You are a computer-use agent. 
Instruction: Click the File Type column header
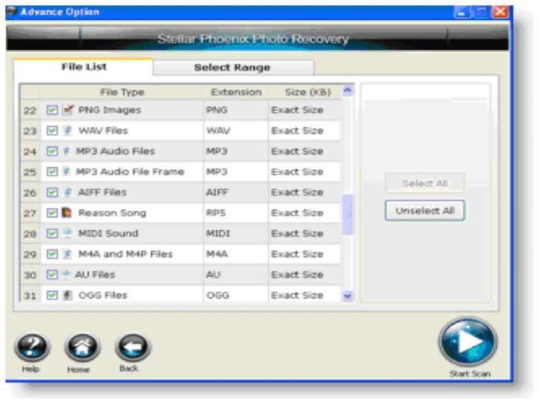pyautogui.click(x=122, y=92)
